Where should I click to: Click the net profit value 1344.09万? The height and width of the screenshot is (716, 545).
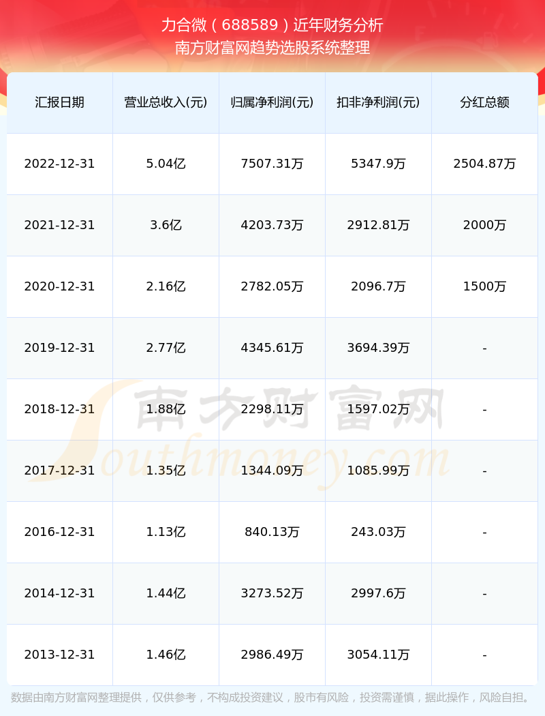[272, 471]
